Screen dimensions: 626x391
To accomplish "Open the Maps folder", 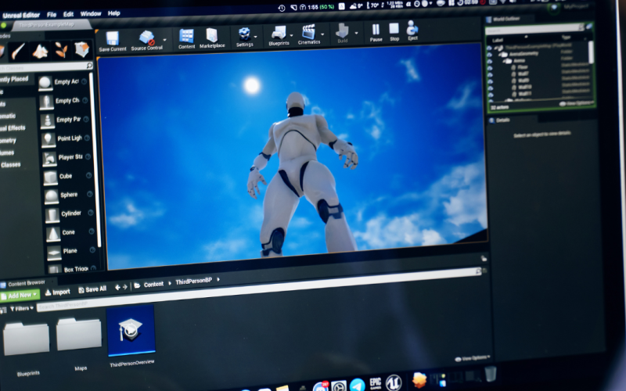I will click(x=79, y=334).
